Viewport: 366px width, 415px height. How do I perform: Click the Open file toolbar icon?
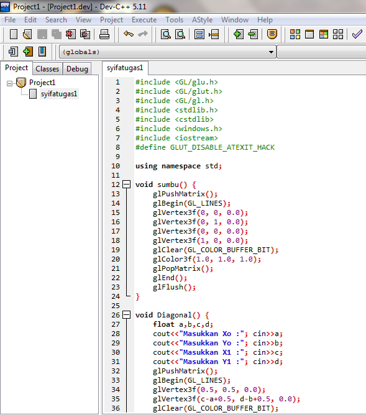[x=27, y=34]
